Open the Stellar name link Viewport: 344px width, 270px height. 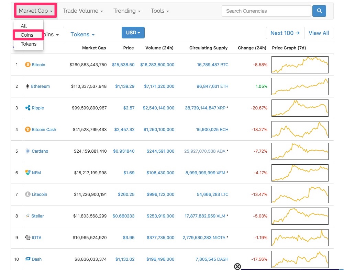point(37,216)
